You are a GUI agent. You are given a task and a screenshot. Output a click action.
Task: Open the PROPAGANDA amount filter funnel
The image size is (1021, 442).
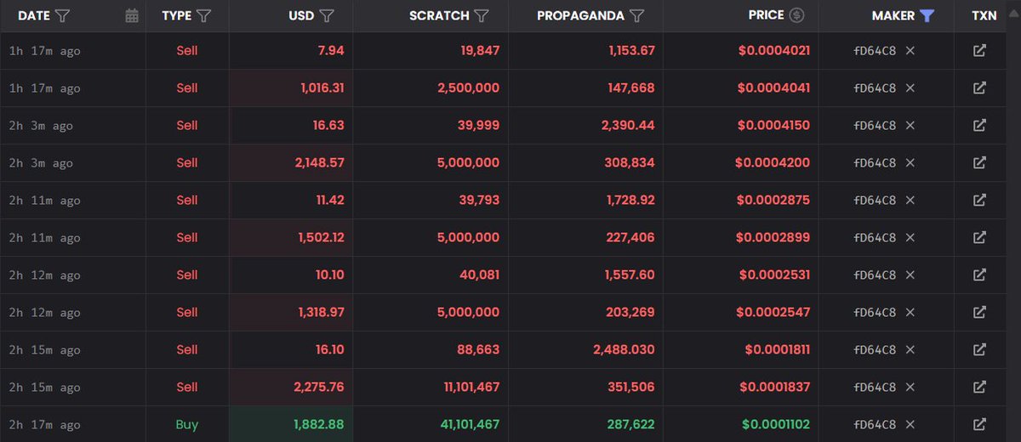636,15
